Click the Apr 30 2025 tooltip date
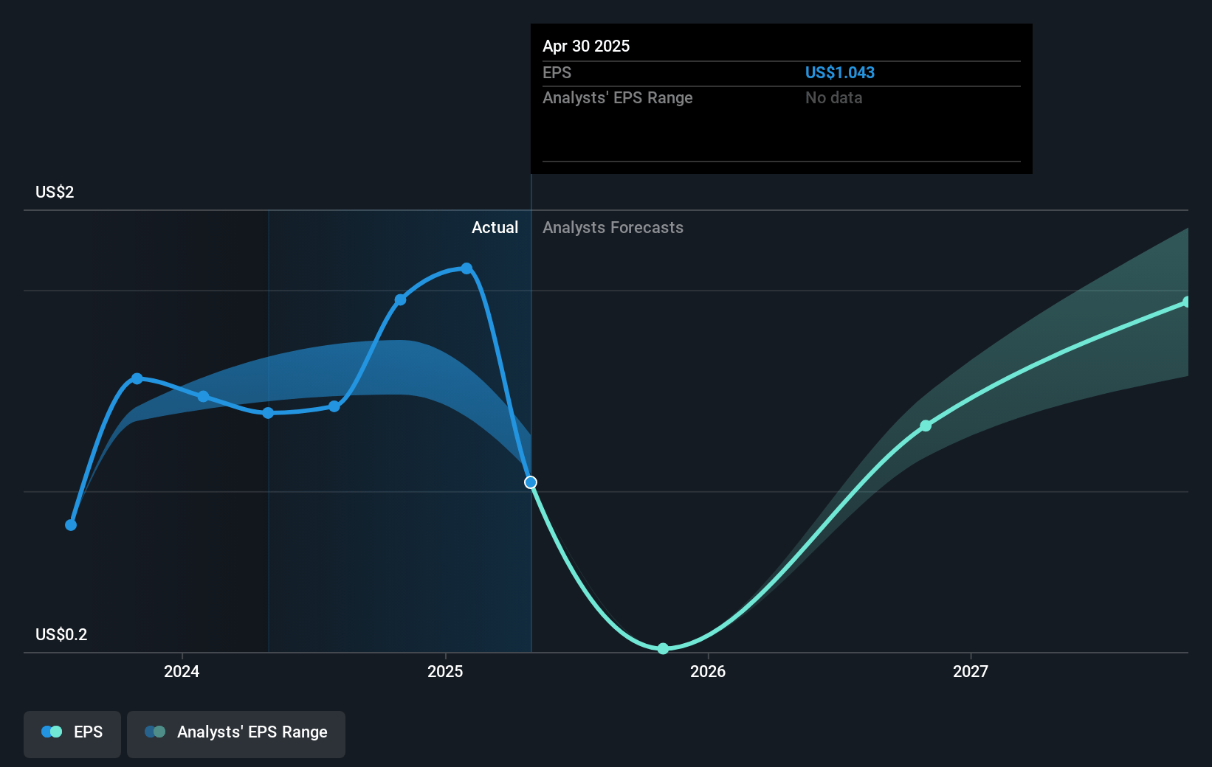 click(x=586, y=46)
